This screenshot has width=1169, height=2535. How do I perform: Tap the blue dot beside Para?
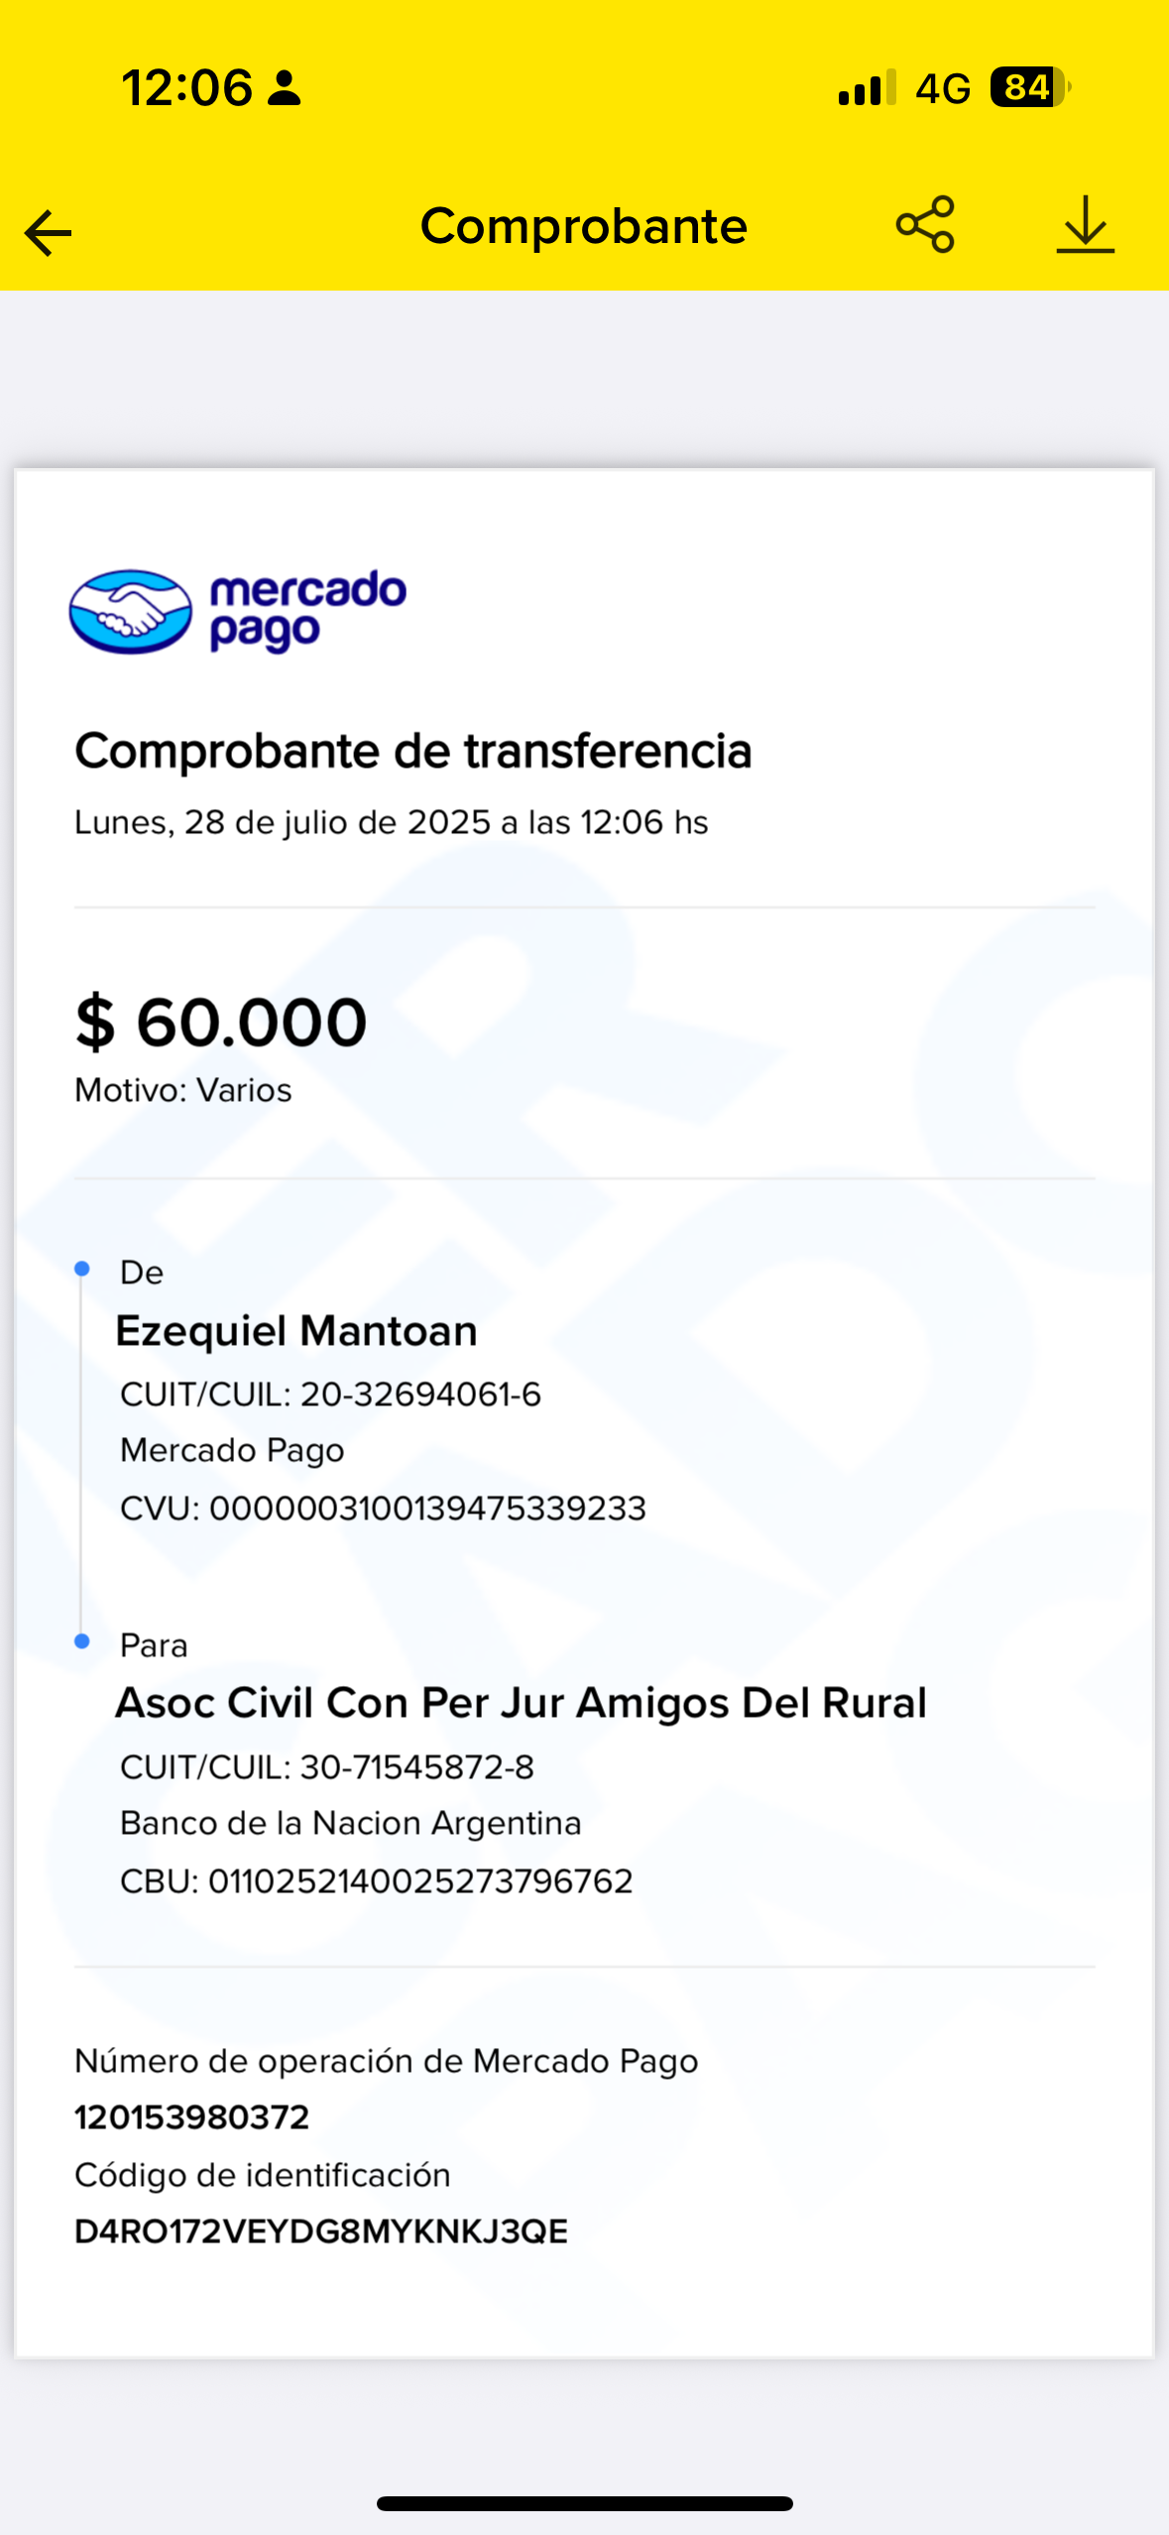(x=82, y=1641)
